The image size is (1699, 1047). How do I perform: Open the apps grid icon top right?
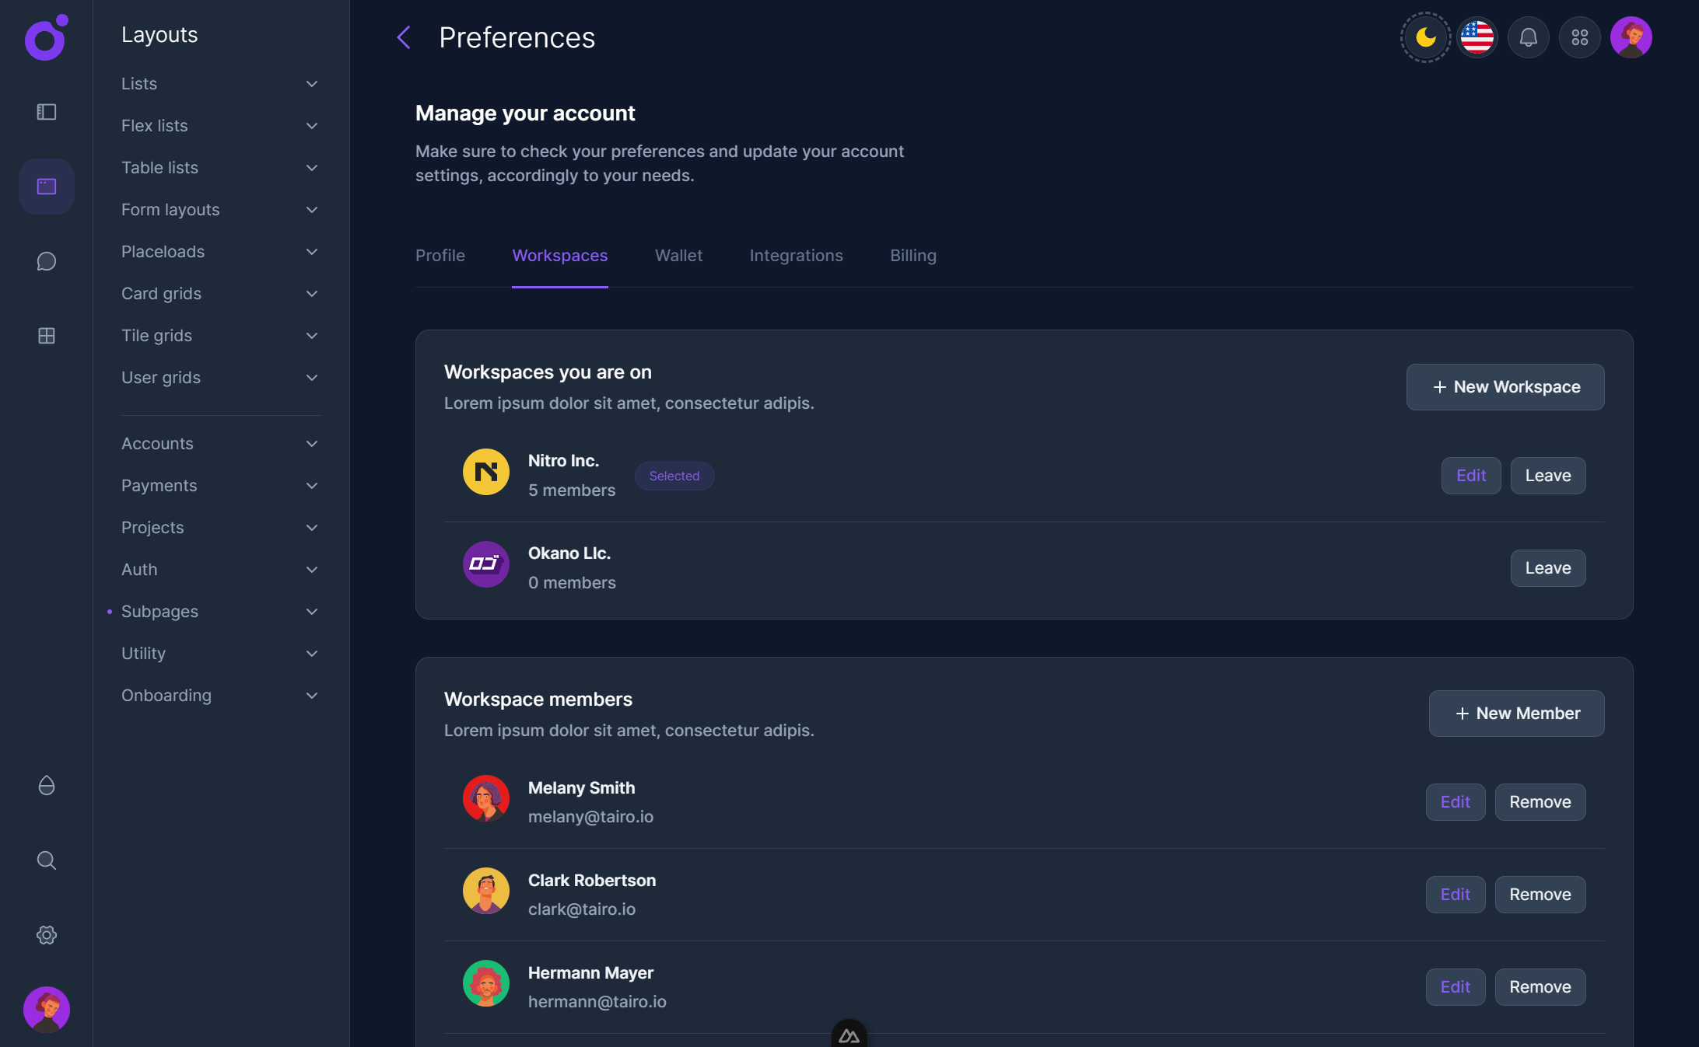point(1579,37)
